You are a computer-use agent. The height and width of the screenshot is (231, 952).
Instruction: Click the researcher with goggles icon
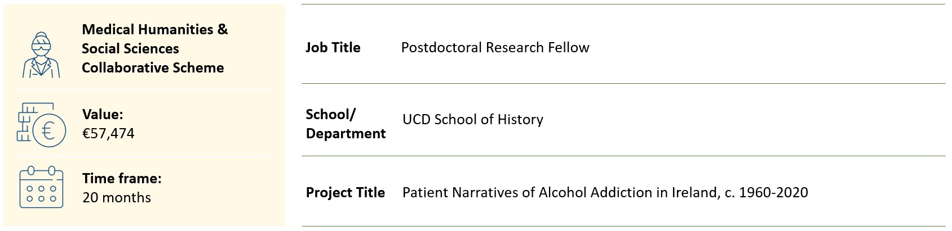click(x=41, y=54)
